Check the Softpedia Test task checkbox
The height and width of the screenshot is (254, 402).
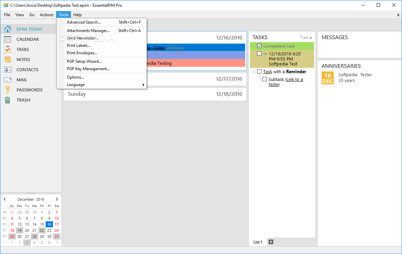point(259,54)
